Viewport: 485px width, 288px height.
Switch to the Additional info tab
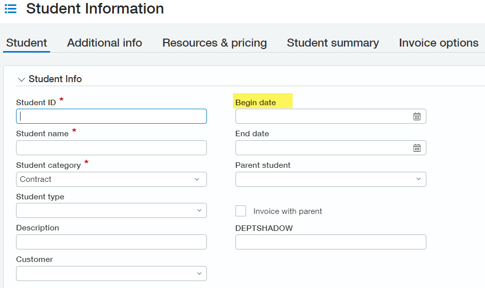(x=104, y=43)
